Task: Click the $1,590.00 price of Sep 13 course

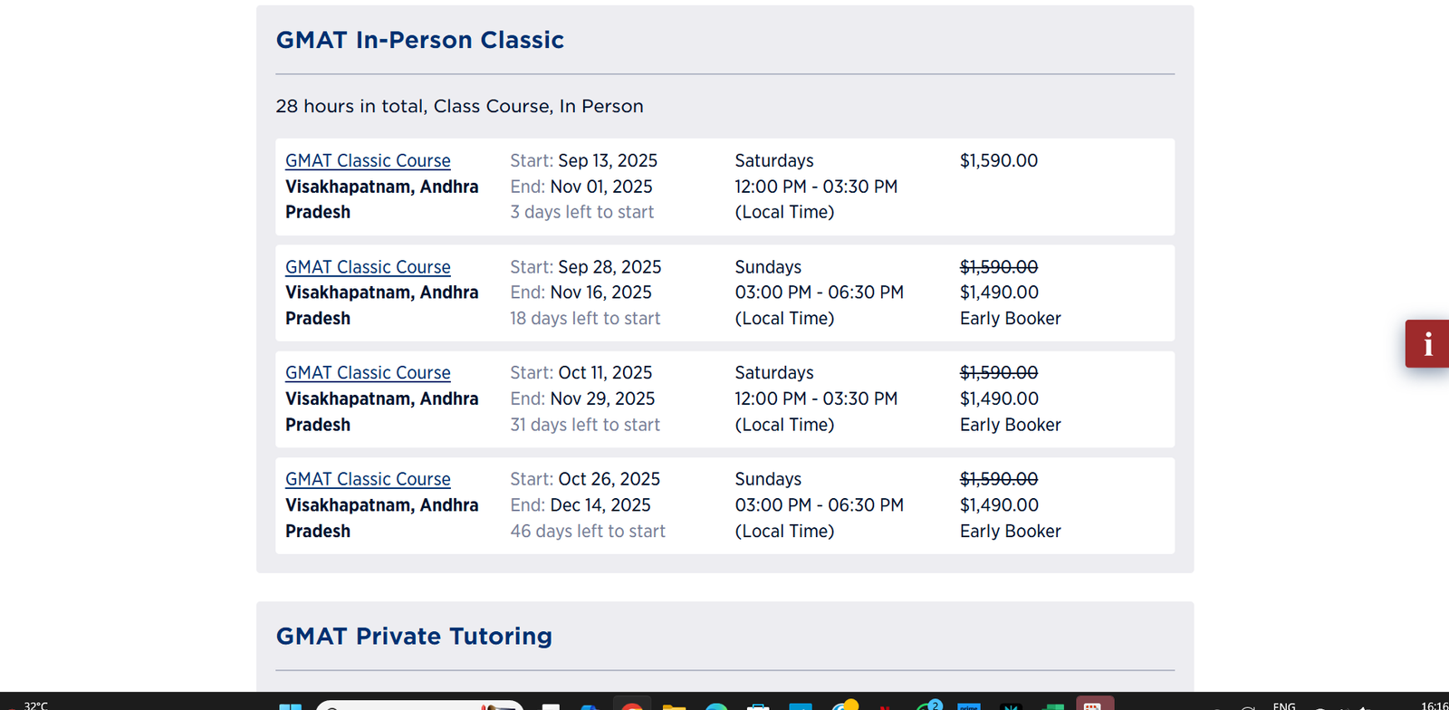Action: [999, 160]
